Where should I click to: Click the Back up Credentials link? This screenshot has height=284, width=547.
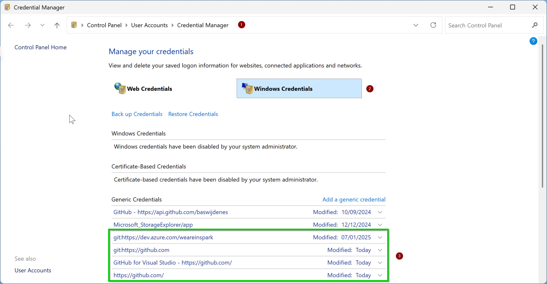tap(137, 114)
